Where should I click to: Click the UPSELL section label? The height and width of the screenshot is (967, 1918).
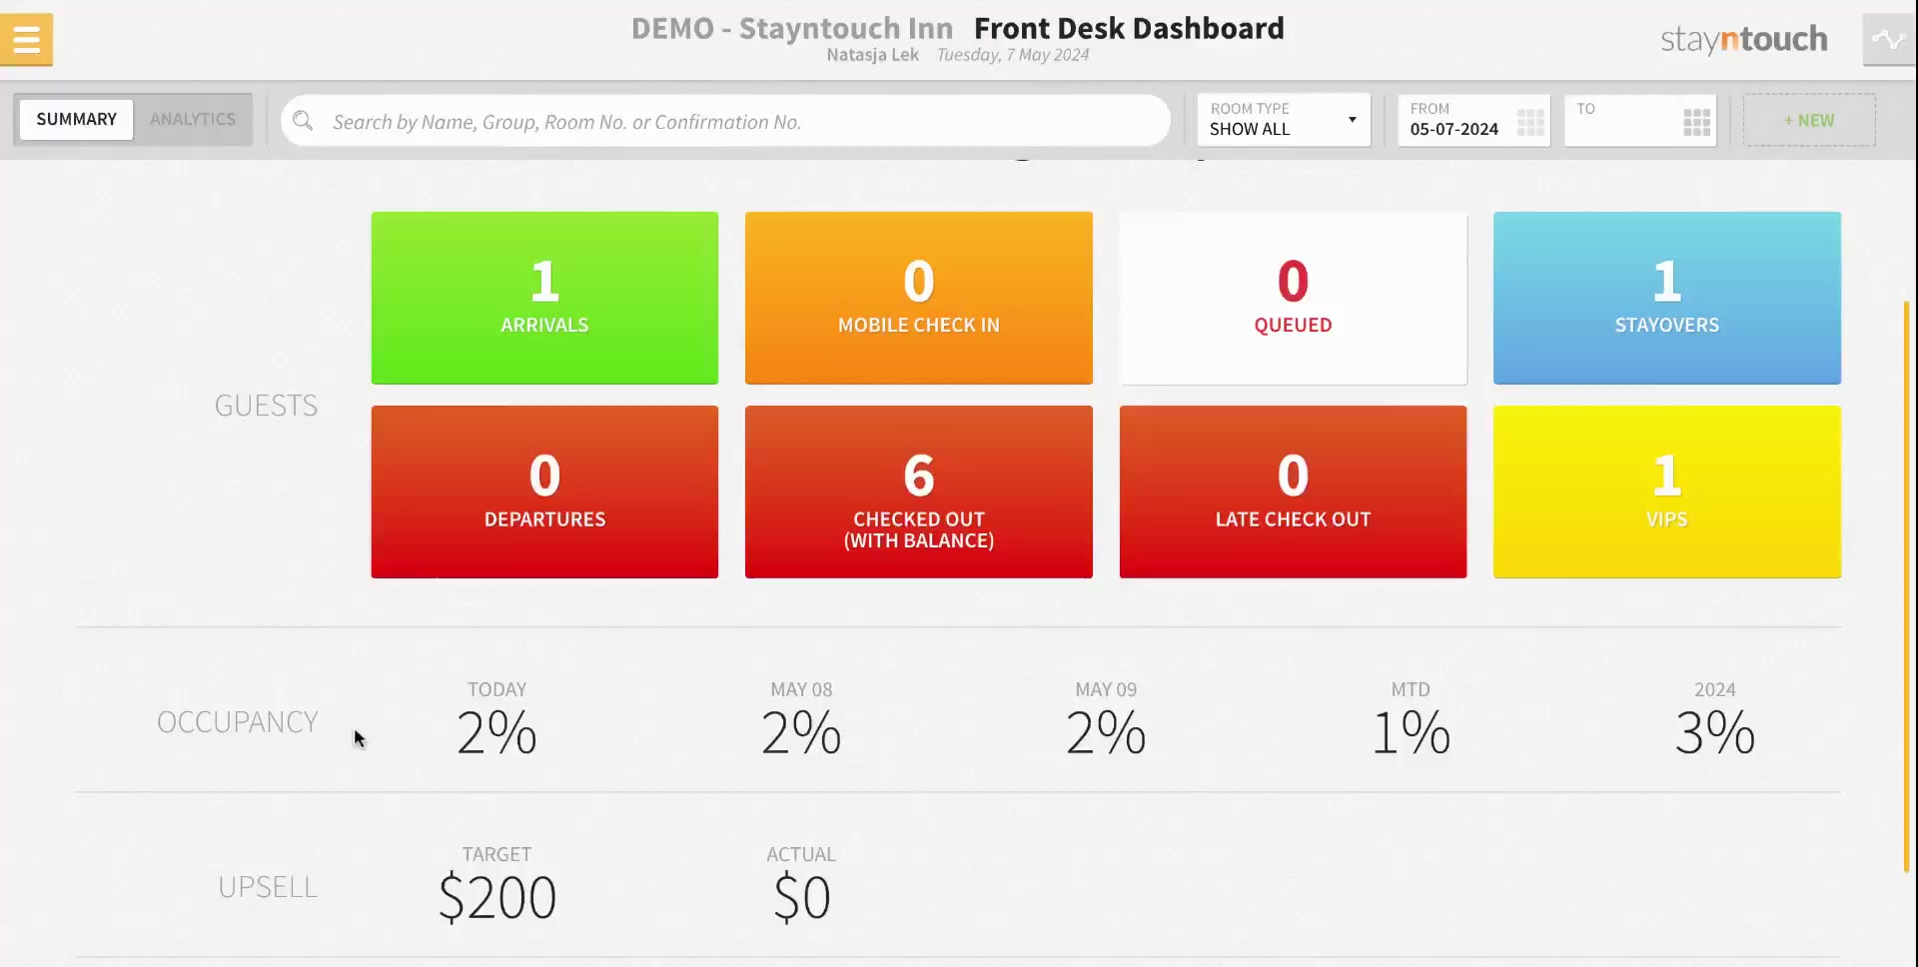click(x=268, y=887)
